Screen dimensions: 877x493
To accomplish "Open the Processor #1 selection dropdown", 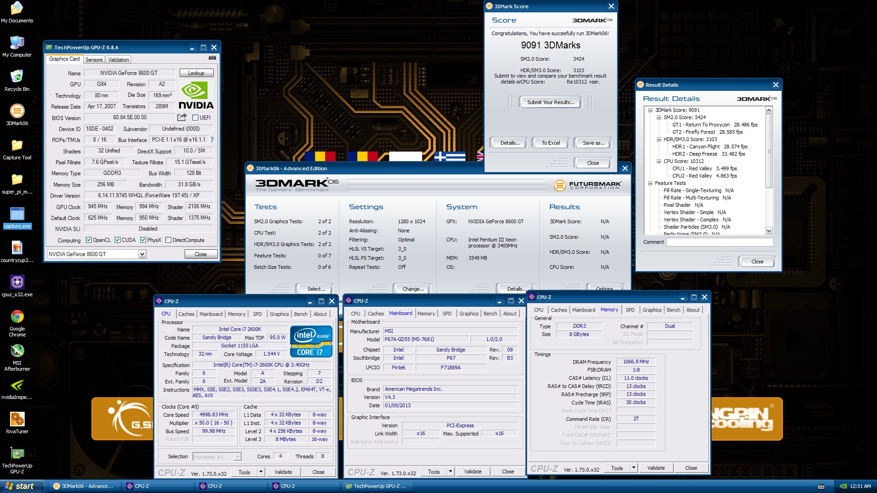I will pos(237,457).
